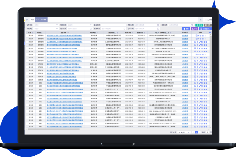Open table column settings gear icon
The image size is (236, 157).
(x=210, y=32)
